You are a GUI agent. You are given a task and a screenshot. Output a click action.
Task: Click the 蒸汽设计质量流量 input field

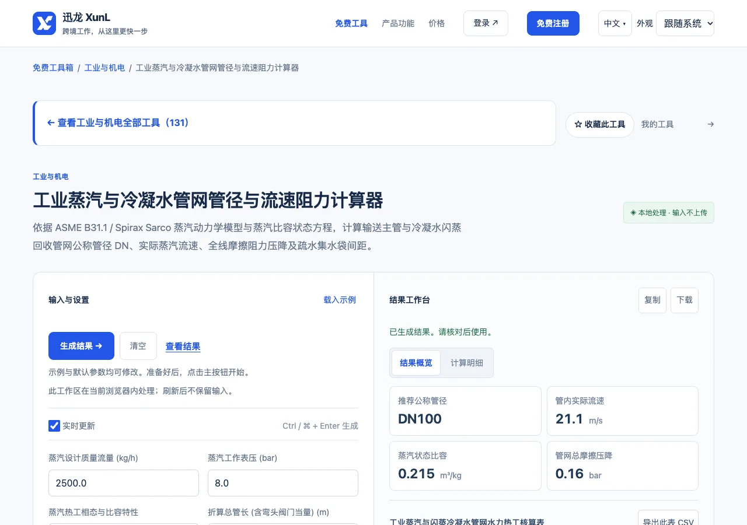coord(124,483)
